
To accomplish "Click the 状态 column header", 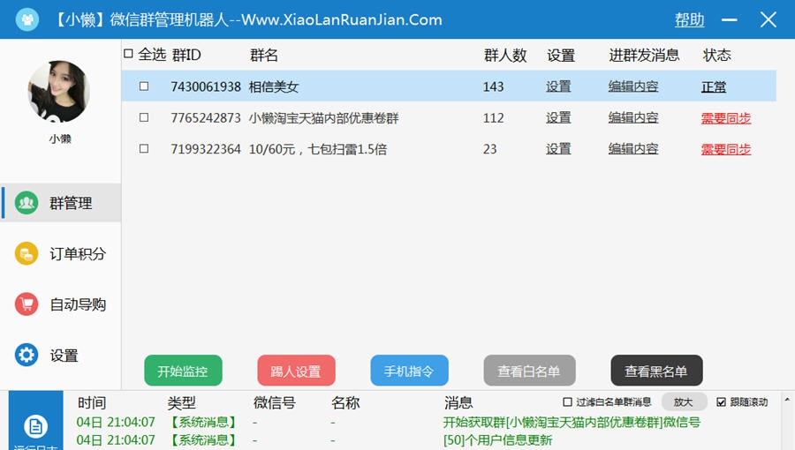I will pyautogui.click(x=717, y=55).
